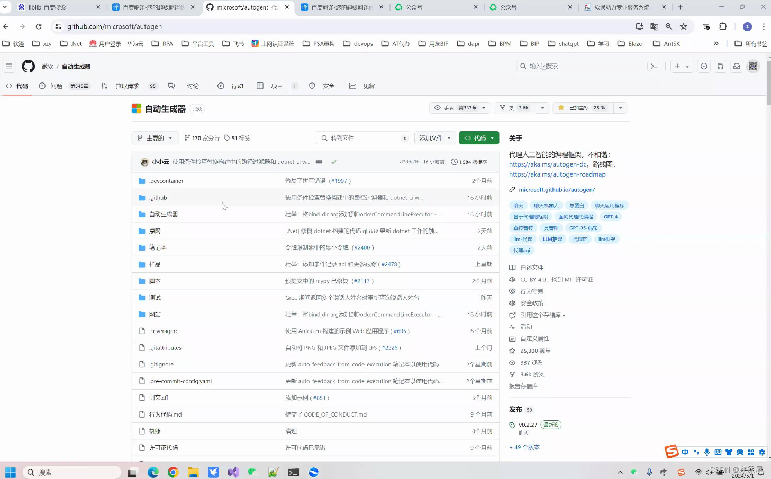The width and height of the screenshot is (771, 479).
Task: Open browser extensions puzzle icon
Action: [x=723, y=26]
